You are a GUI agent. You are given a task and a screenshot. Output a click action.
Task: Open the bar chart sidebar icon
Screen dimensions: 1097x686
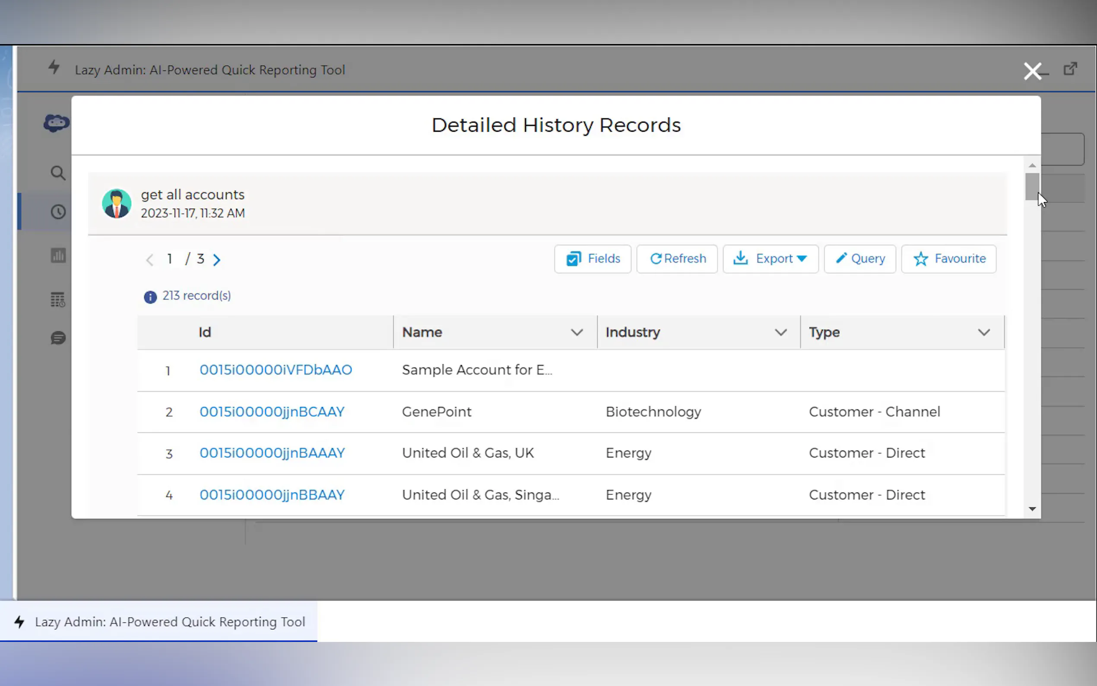pos(58,255)
